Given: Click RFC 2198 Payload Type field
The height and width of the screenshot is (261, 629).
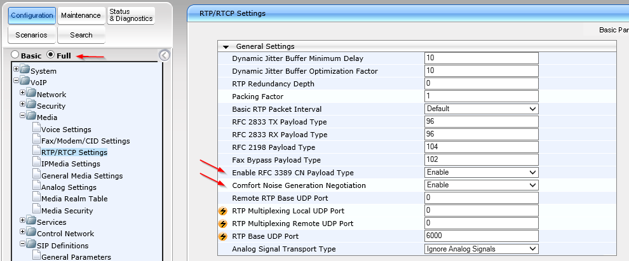Looking at the screenshot, I should point(482,147).
